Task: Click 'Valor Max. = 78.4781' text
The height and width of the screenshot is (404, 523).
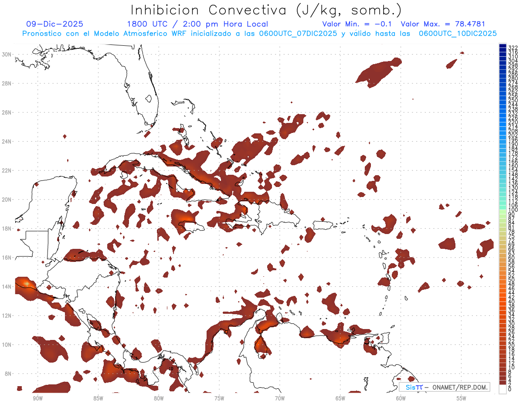Action: (443, 24)
